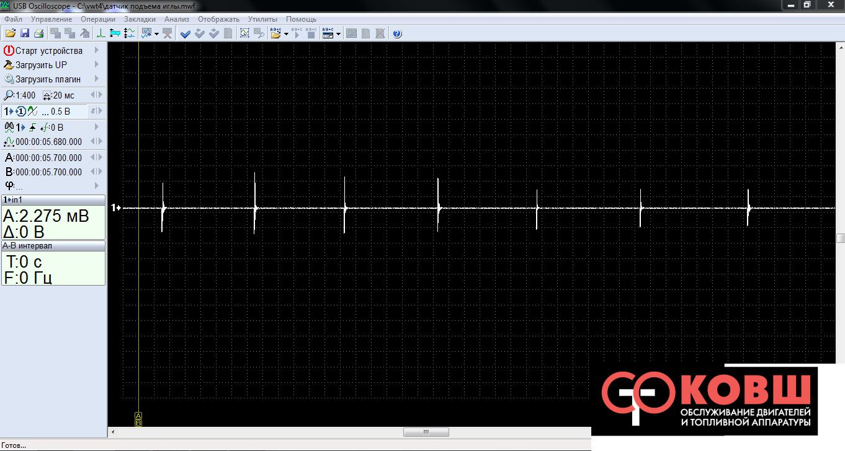Click the vertical scale arrows waveform icon
The image size is (845, 451).
click(x=129, y=33)
